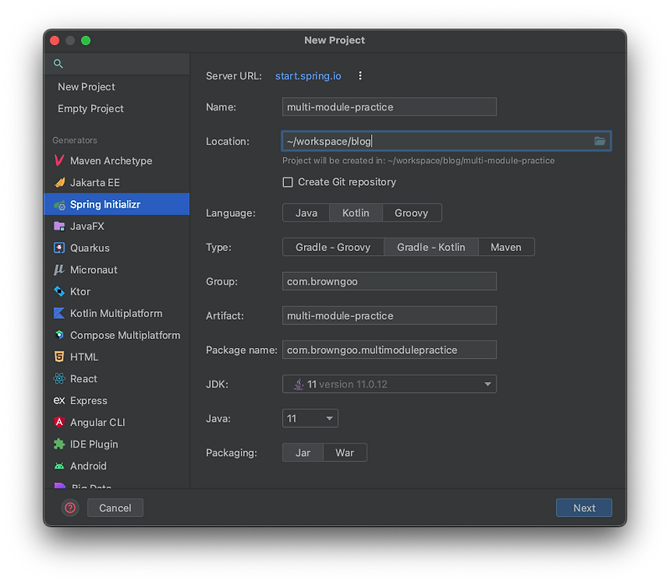The height and width of the screenshot is (584, 670).
Task: Select Groovy as the project language
Action: point(412,213)
